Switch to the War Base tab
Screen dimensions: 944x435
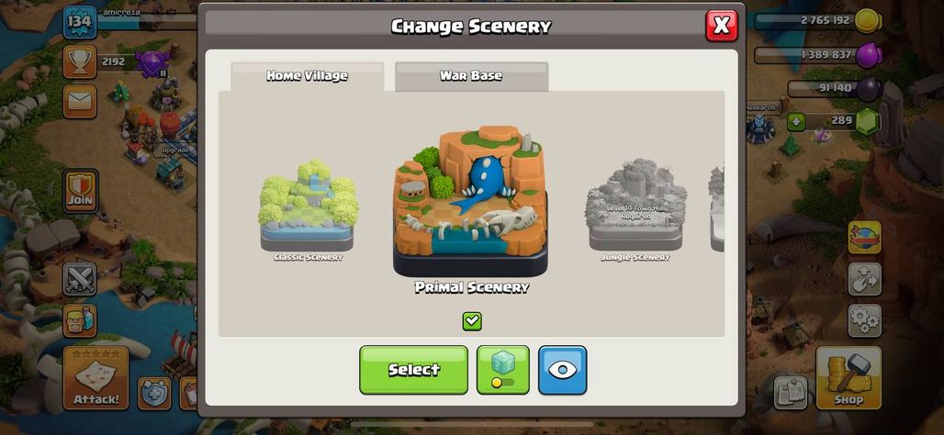pyautogui.click(x=471, y=76)
